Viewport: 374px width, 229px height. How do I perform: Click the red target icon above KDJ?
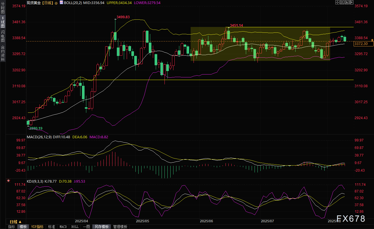pos(8,181)
